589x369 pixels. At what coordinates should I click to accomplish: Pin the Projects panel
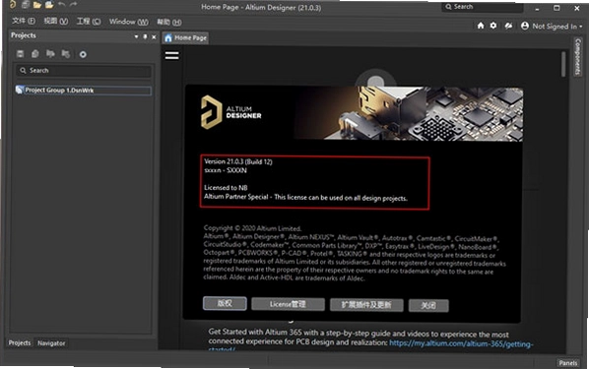(x=145, y=36)
